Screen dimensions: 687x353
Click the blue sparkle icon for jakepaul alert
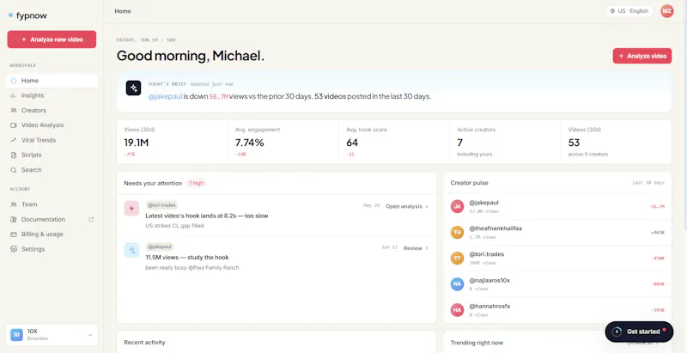click(x=131, y=250)
